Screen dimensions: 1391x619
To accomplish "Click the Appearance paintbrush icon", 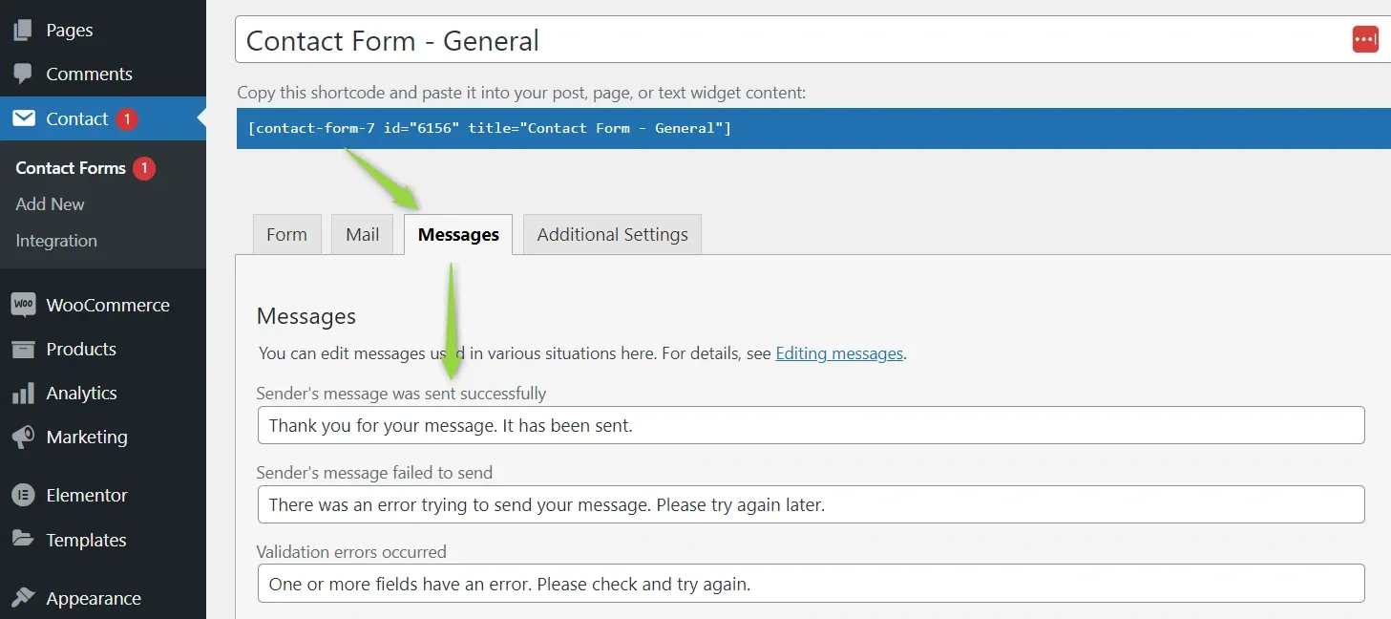I will (23, 598).
